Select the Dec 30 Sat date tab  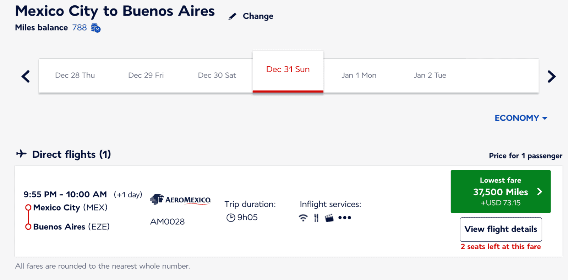pos(217,75)
